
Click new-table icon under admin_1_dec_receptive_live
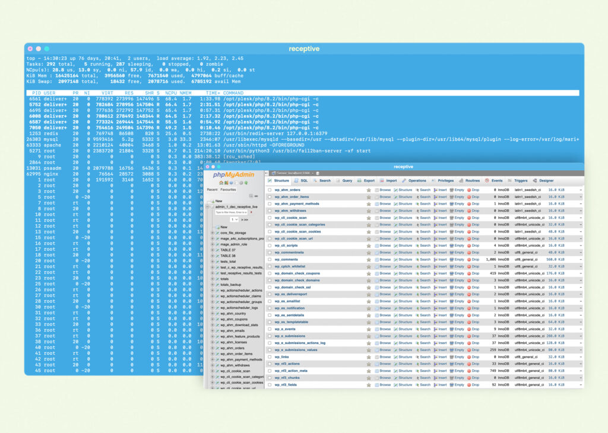pos(218,227)
